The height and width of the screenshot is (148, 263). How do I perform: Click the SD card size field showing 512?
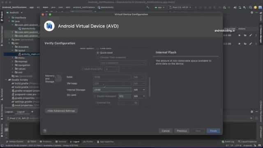(125, 96)
